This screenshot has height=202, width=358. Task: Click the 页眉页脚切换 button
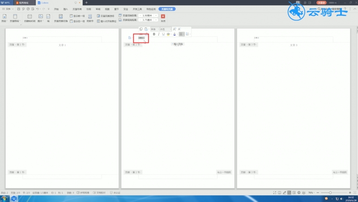[x=60, y=18]
